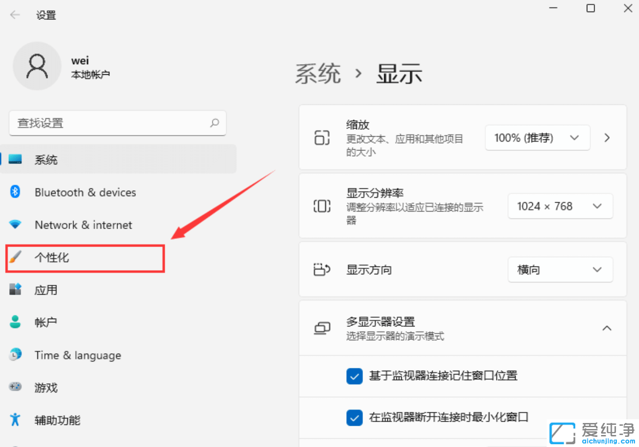The image size is (639, 447).
Task: Click the wei user profile avatar
Action: [x=37, y=66]
